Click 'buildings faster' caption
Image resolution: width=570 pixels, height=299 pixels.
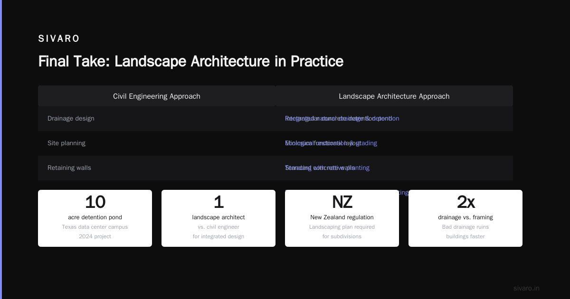(x=465, y=236)
